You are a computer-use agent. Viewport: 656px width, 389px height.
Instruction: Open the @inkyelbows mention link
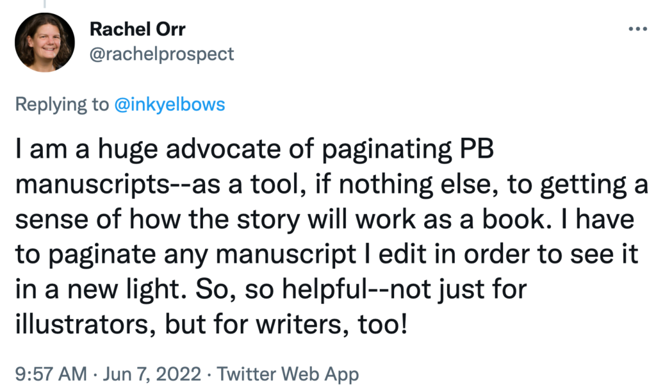[x=169, y=104]
